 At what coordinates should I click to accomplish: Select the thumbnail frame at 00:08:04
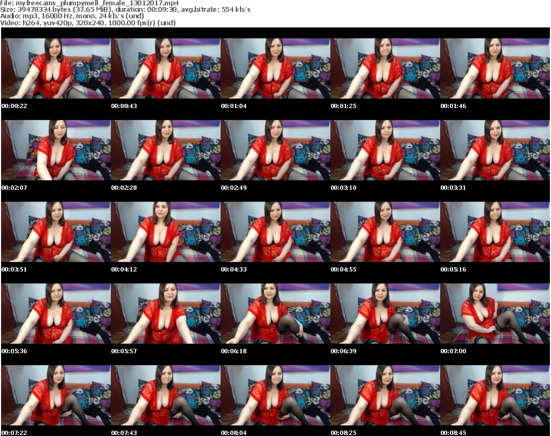(275, 395)
